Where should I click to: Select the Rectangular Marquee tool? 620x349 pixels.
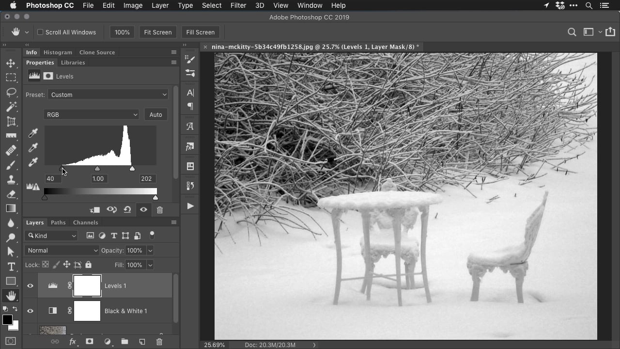11,78
